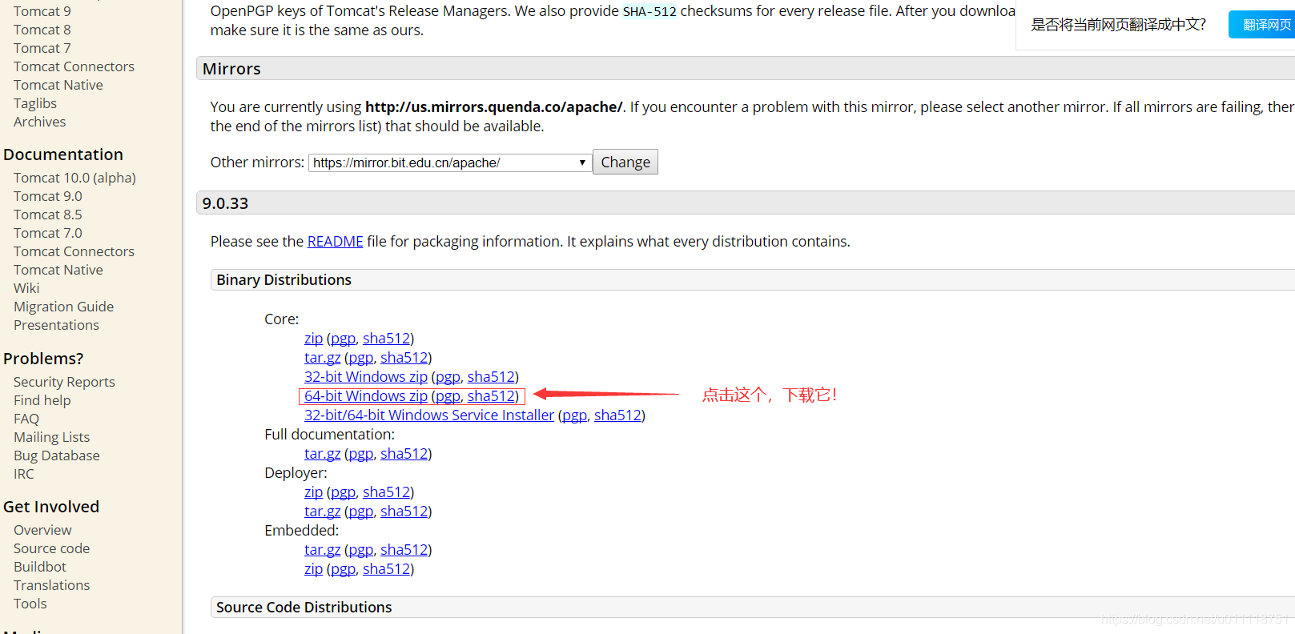Download the Deployer zip
Screen dimensions: 1295x634
click(313, 492)
